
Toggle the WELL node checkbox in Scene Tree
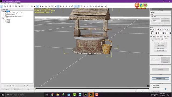coord(4,11)
